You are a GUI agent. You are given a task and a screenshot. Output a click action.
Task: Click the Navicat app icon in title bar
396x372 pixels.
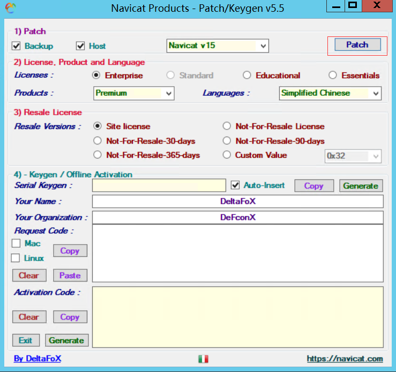pos(11,8)
